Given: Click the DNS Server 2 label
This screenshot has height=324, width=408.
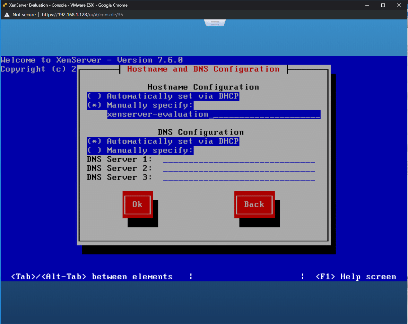Looking at the screenshot, I should [x=120, y=168].
